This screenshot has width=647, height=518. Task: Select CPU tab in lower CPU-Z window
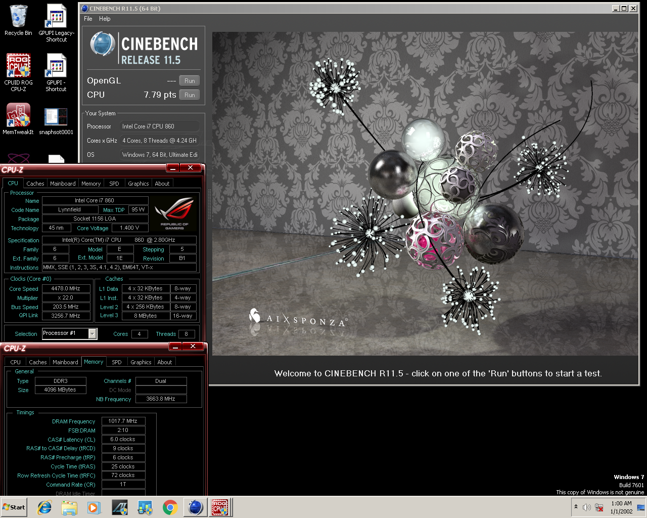pyautogui.click(x=16, y=362)
